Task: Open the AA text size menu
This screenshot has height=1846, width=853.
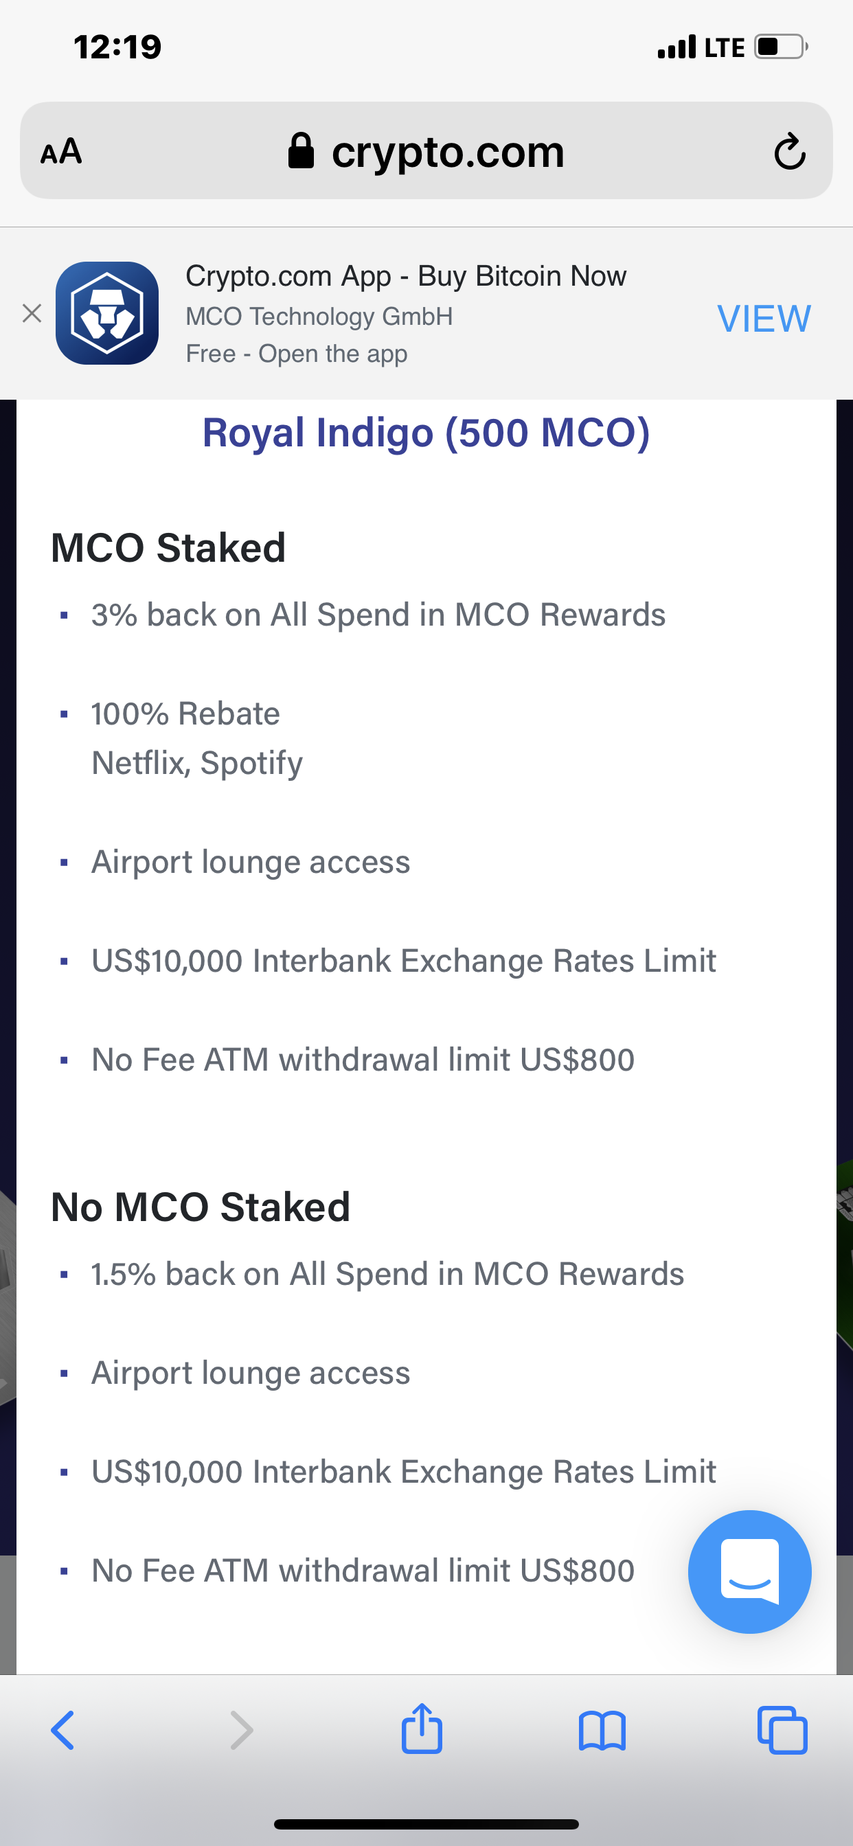Action: (61, 151)
